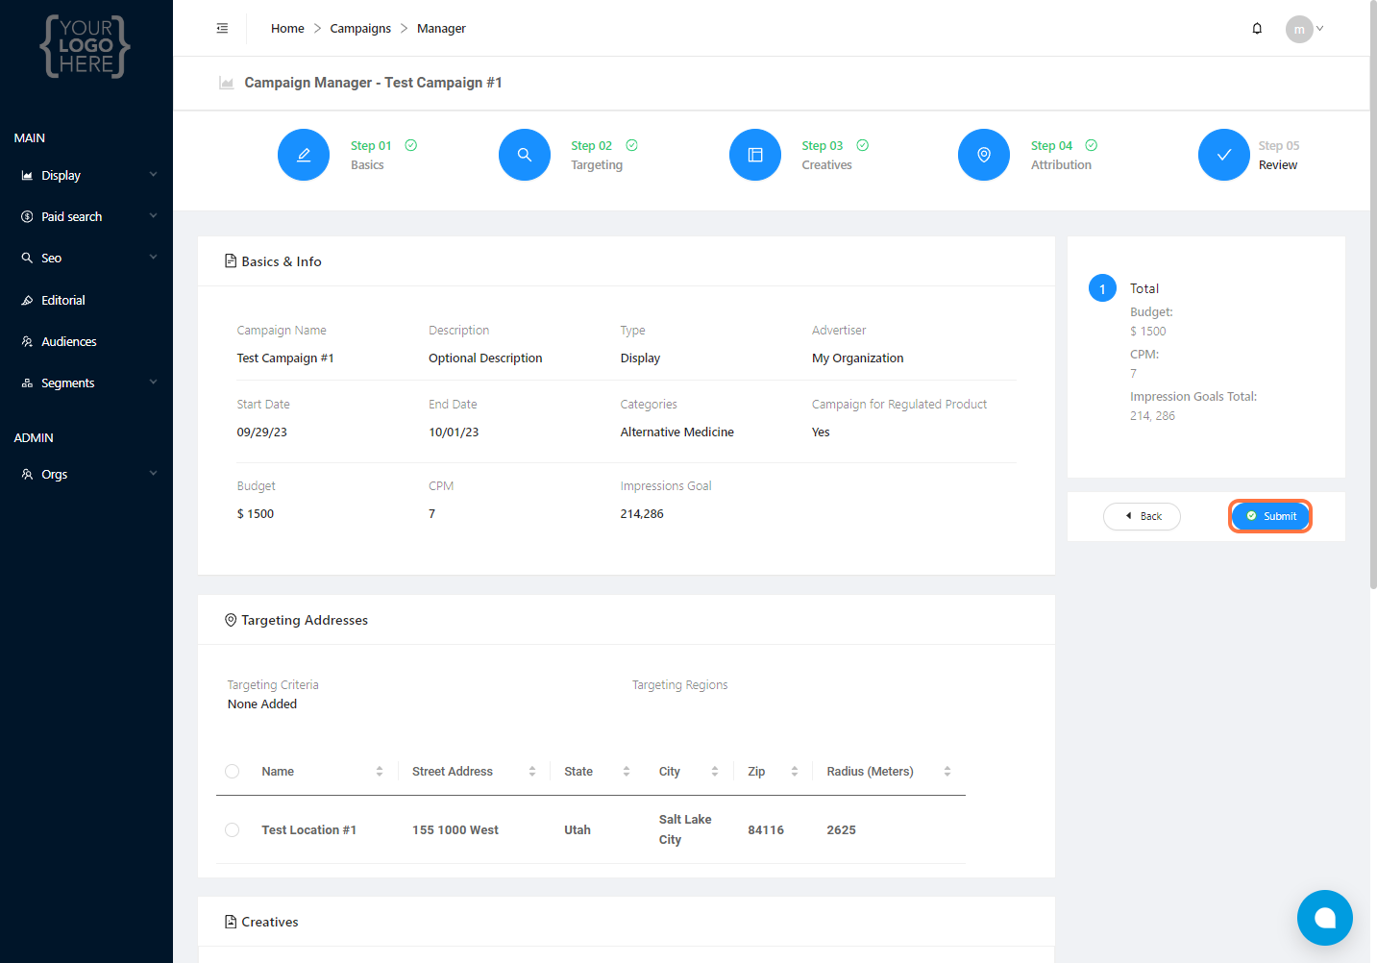Screen dimensions: 1377x963
Task: Open the Audiences menu item
Action: coord(69,342)
